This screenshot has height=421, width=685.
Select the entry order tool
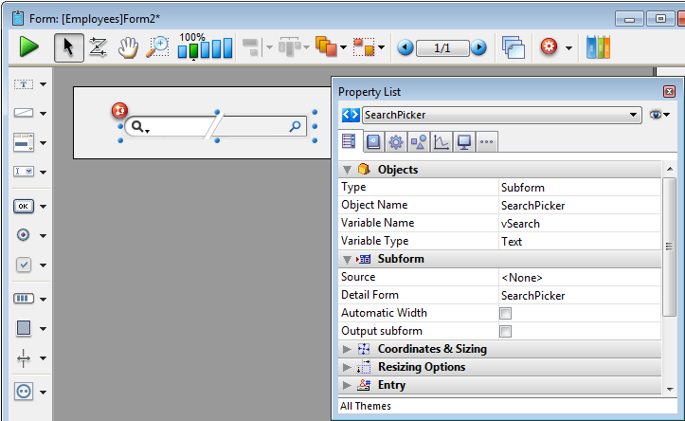(x=98, y=47)
